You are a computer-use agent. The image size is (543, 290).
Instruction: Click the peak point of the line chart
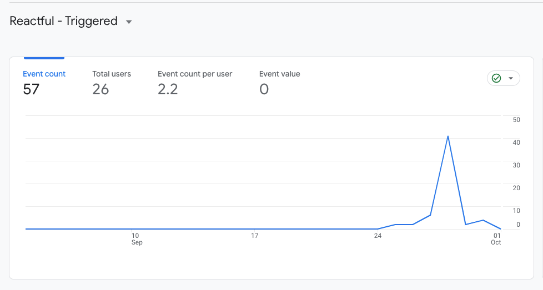tap(448, 136)
